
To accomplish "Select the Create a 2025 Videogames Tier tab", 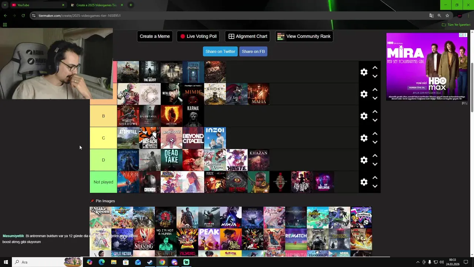I will coord(96,5).
